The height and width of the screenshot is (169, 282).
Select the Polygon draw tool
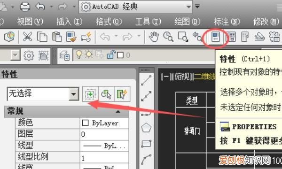pos(146,128)
